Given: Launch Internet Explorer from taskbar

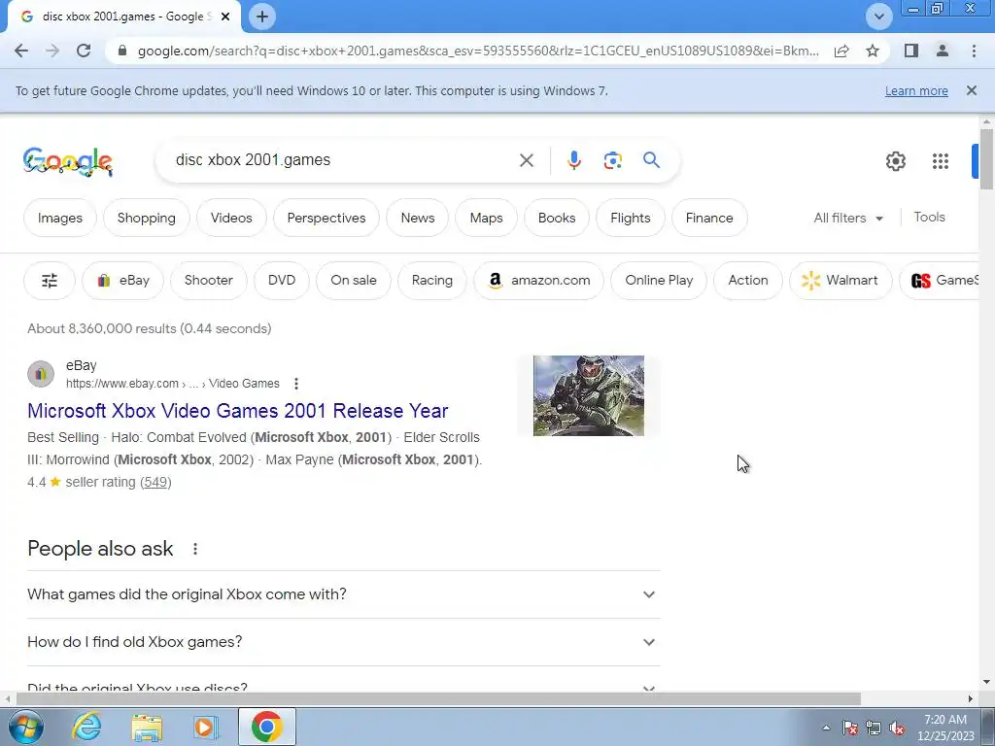Looking at the screenshot, I should point(86,727).
